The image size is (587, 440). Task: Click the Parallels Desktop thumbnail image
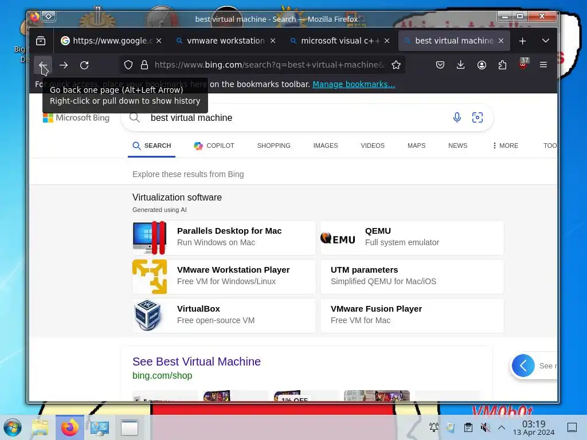(150, 238)
